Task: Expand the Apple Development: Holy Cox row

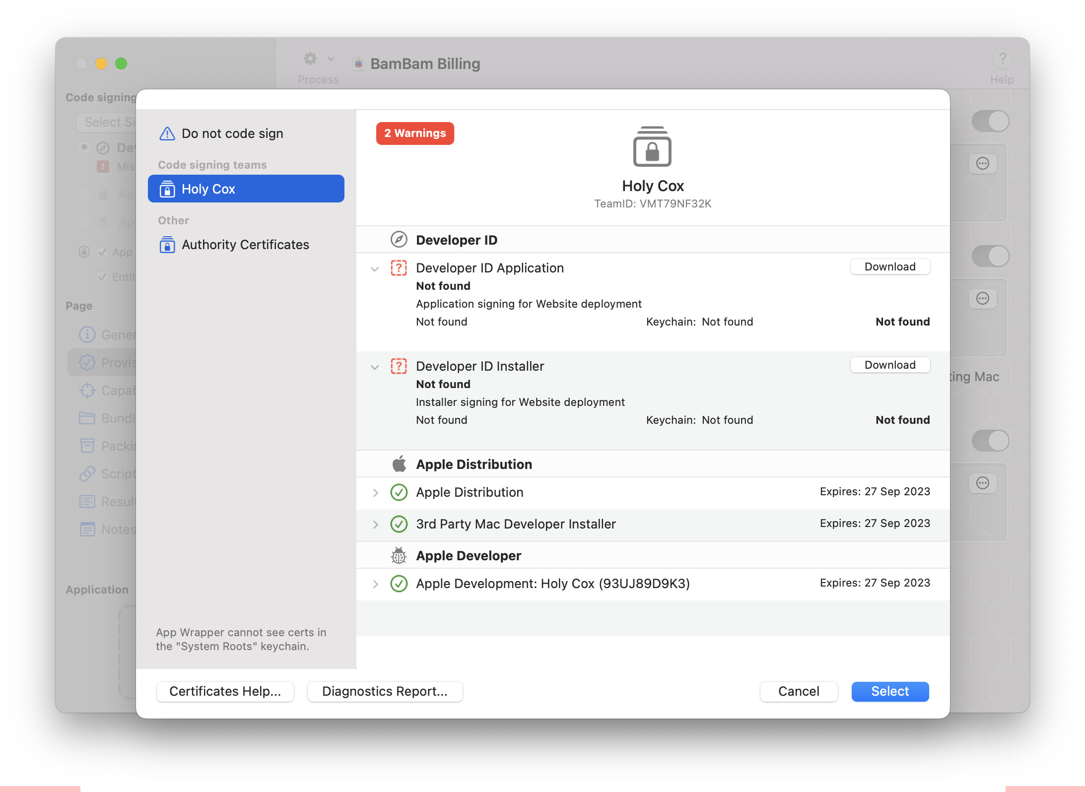Action: pos(375,584)
